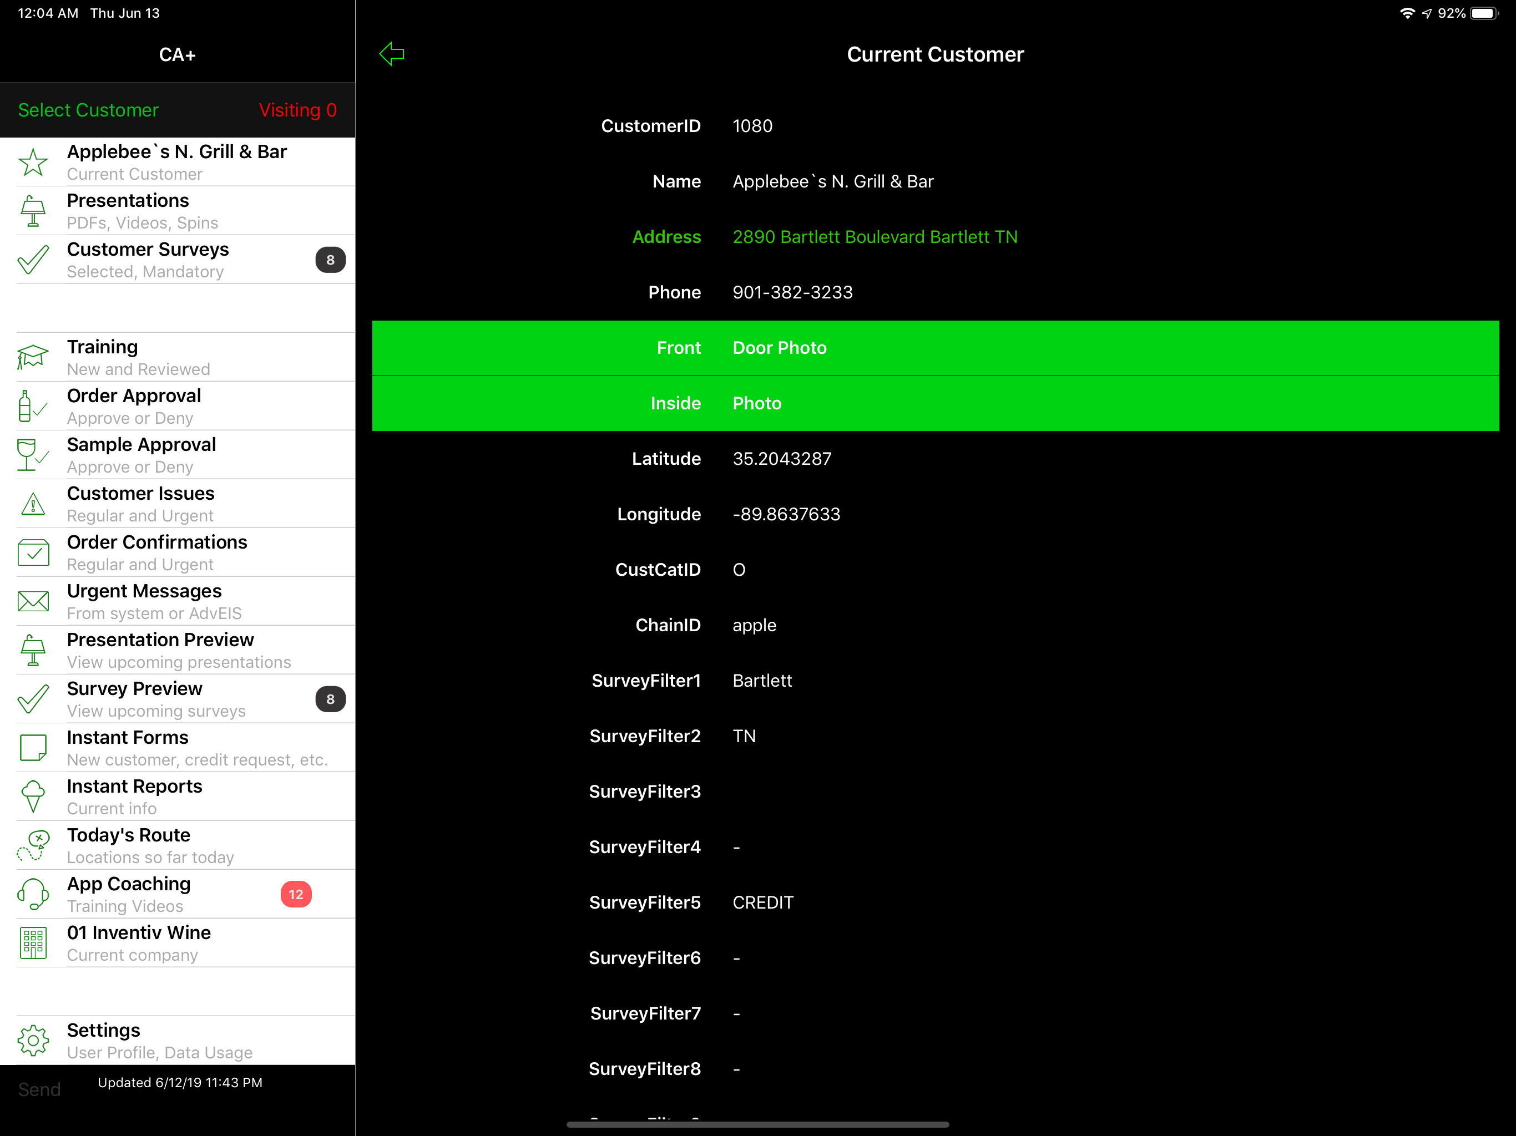Open the green address link
This screenshot has width=1516, height=1136.
point(875,236)
